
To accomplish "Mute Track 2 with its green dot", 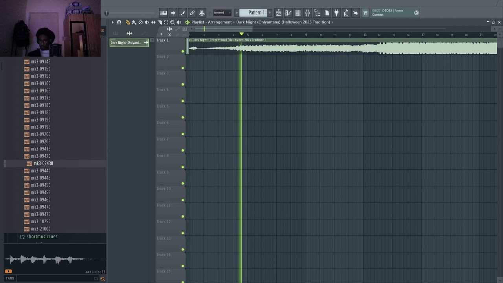I will [183, 68].
